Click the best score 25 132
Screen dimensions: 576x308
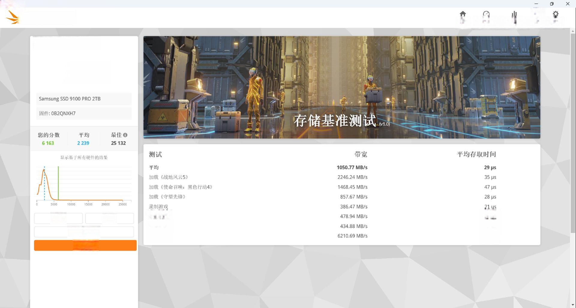coord(118,143)
